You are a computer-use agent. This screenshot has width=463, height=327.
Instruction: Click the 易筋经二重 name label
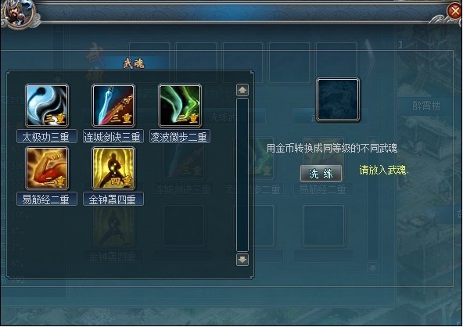pyautogui.click(x=47, y=199)
